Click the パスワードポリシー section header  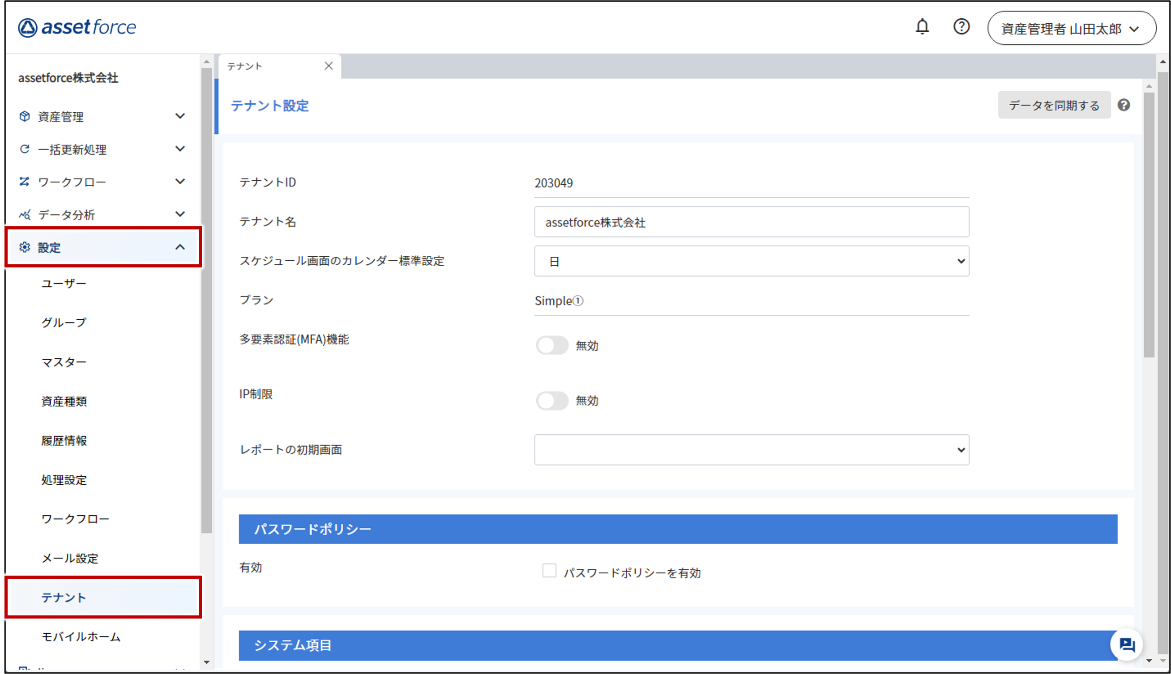(x=678, y=529)
